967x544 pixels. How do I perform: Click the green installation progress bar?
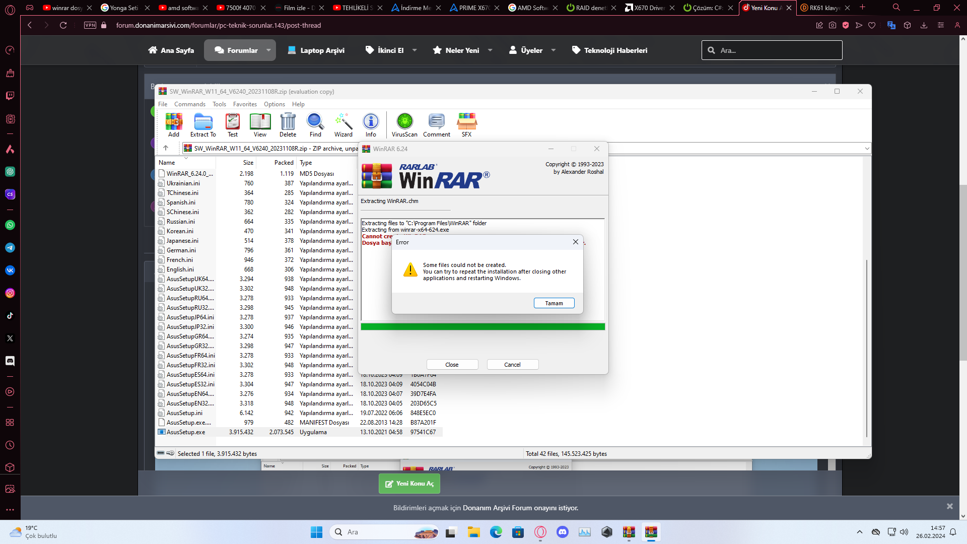[x=482, y=327]
